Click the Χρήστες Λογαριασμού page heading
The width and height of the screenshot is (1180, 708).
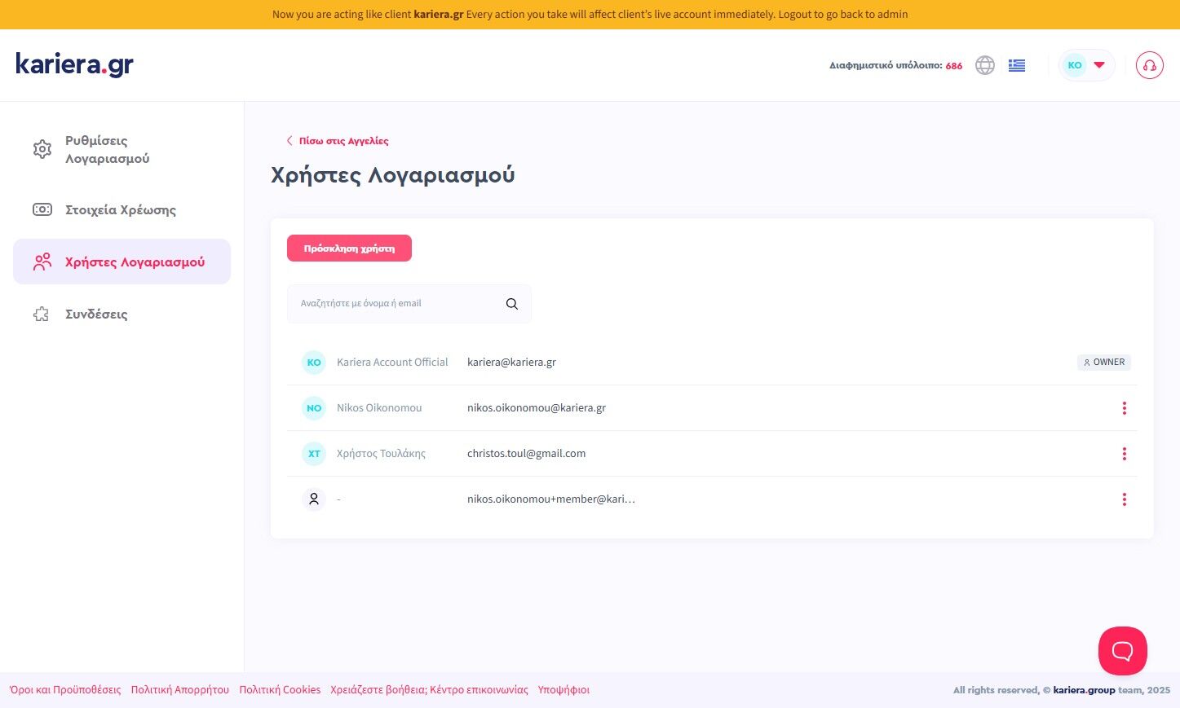393,175
